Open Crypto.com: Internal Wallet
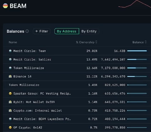This screenshot has width=151, height=132. pos(37,111)
